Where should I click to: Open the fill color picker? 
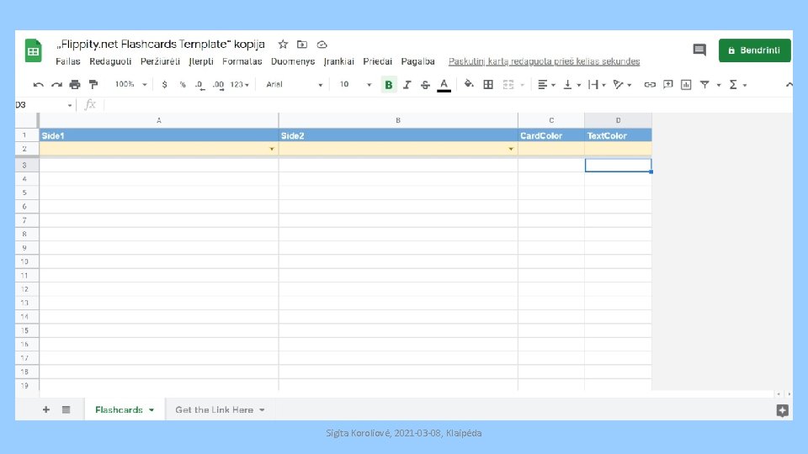coord(469,84)
